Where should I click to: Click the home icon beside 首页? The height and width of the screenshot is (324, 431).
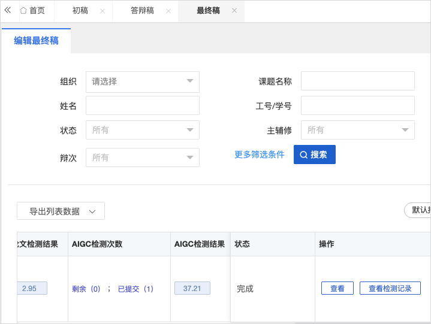(x=23, y=11)
